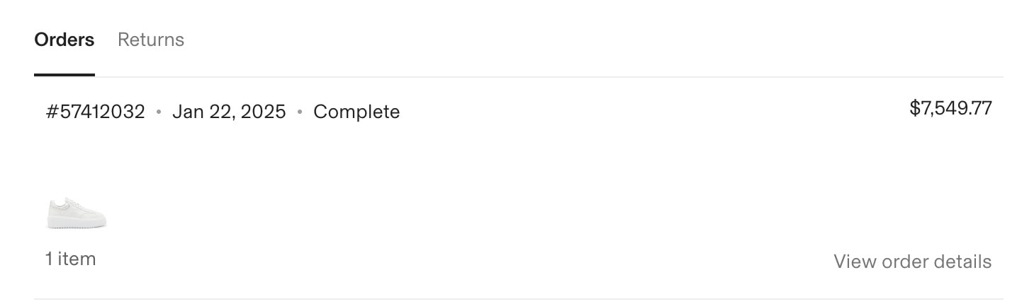The height and width of the screenshot is (304, 1022).
Task: Click the Jan 22, 2025 order date
Action: [x=229, y=112]
